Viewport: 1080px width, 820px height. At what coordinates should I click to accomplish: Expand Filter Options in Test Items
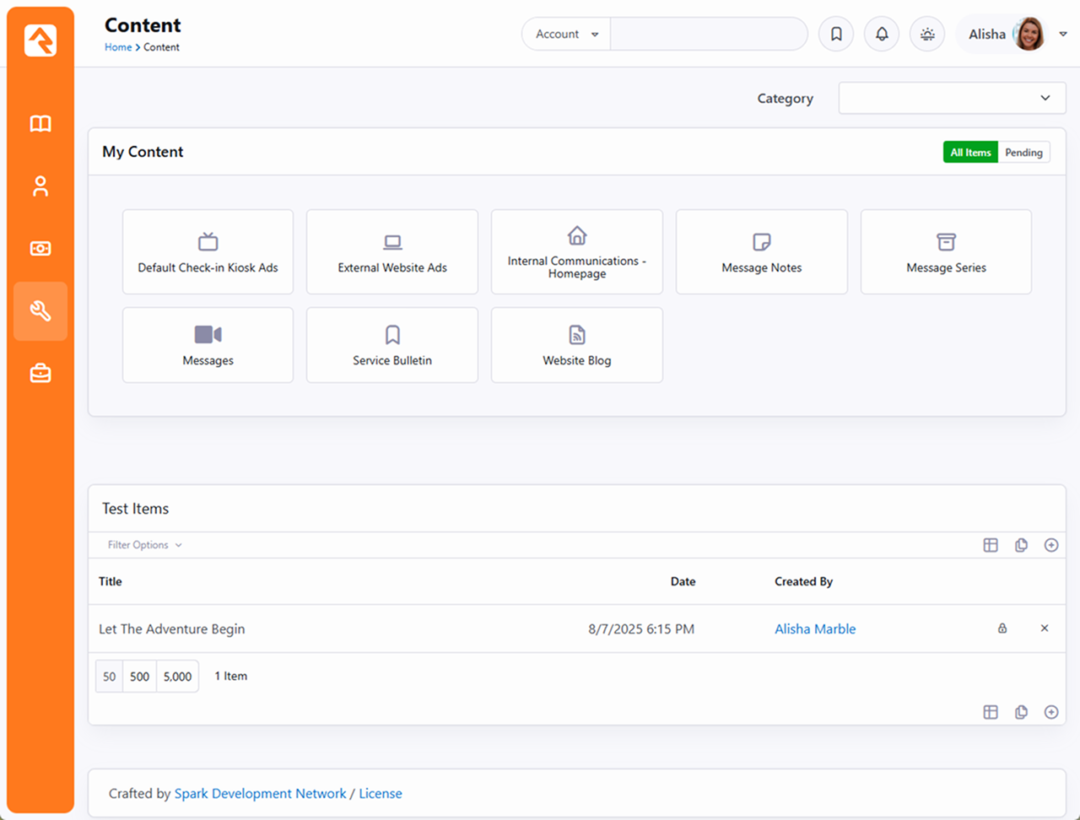click(144, 546)
